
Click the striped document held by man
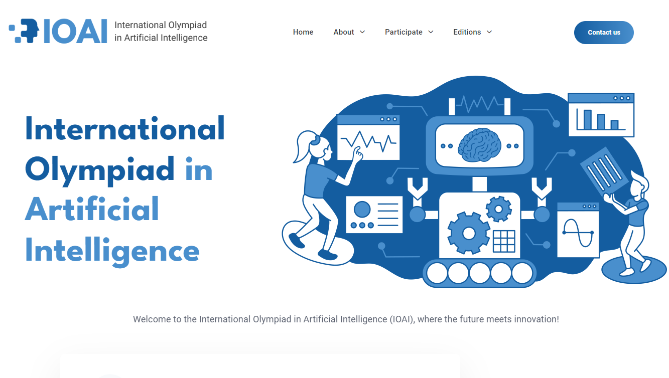[x=604, y=171]
